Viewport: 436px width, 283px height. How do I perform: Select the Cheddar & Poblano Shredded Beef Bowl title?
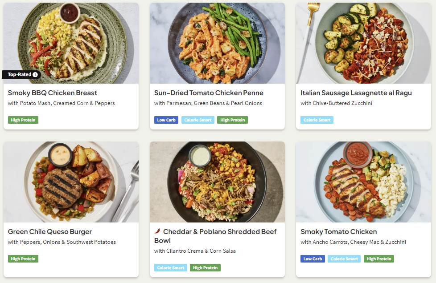pos(215,236)
